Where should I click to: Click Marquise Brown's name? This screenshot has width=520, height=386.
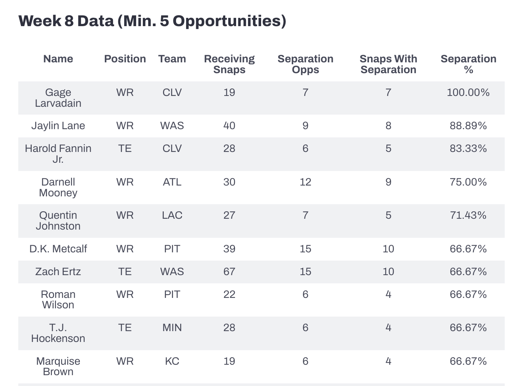coord(58,367)
